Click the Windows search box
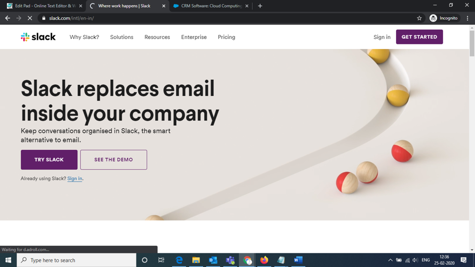Image resolution: width=475 pixels, height=267 pixels. tap(76, 260)
